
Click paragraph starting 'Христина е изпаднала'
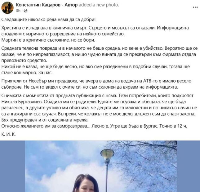pos(95,31)
